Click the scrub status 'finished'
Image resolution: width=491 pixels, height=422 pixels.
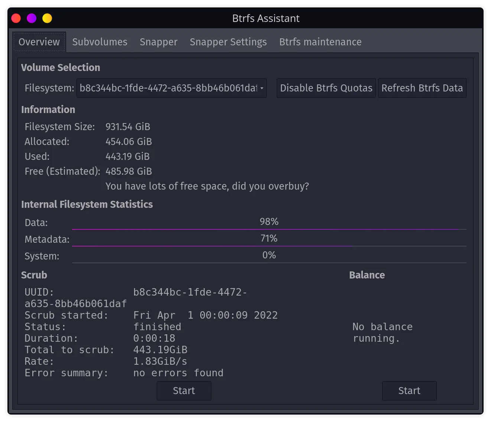coord(157,327)
